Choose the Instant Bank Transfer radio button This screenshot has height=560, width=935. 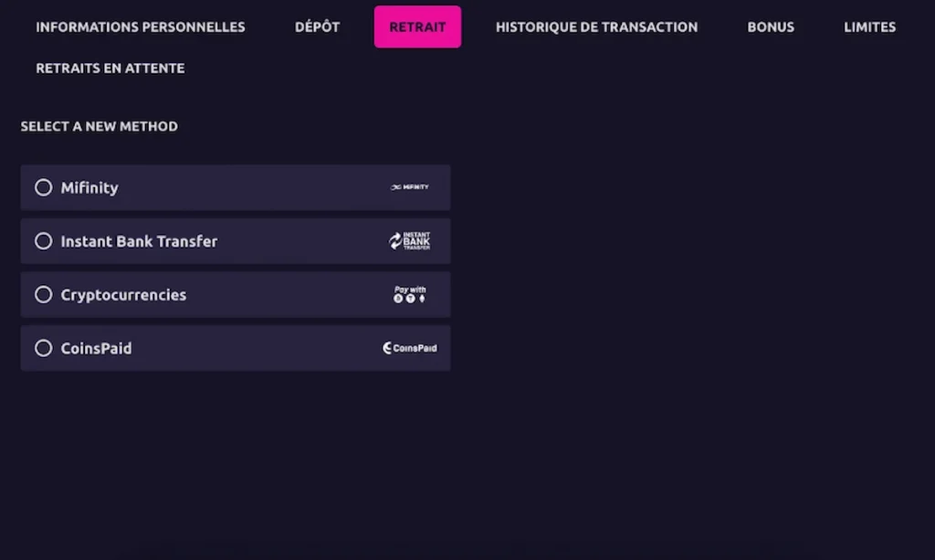43,241
